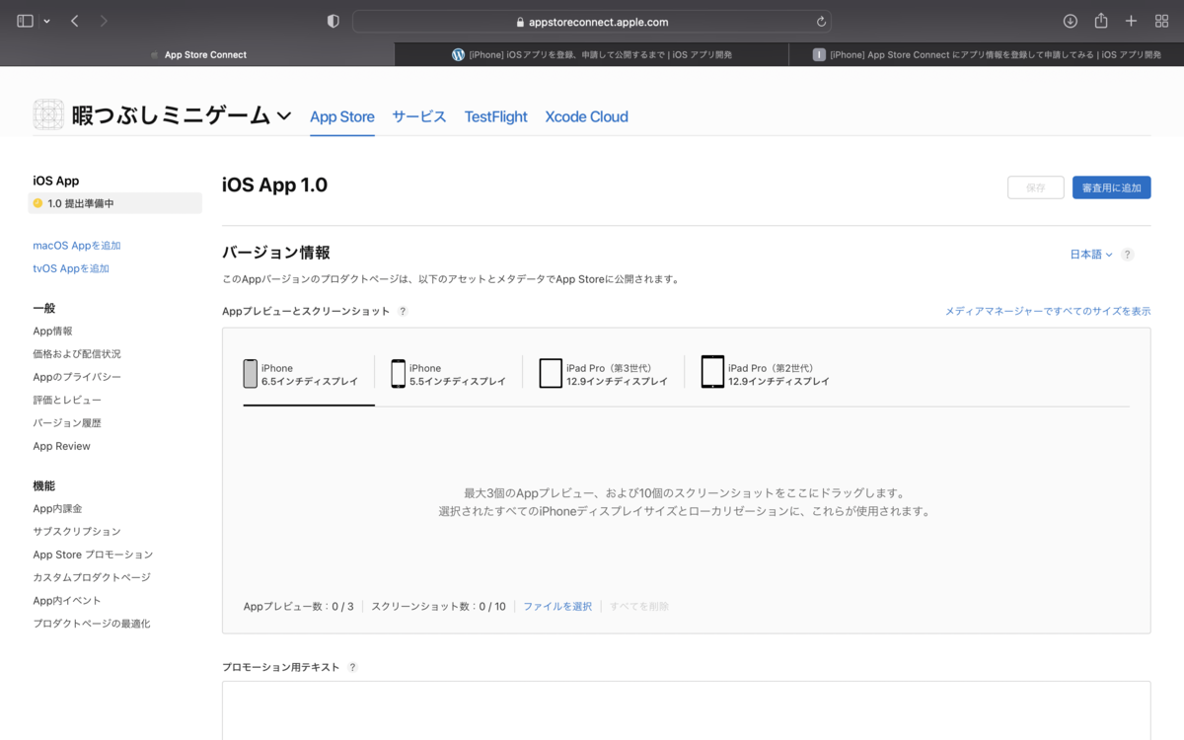Click the help icon beside プロモーション用テキスト
This screenshot has height=740, width=1184.
click(x=352, y=667)
